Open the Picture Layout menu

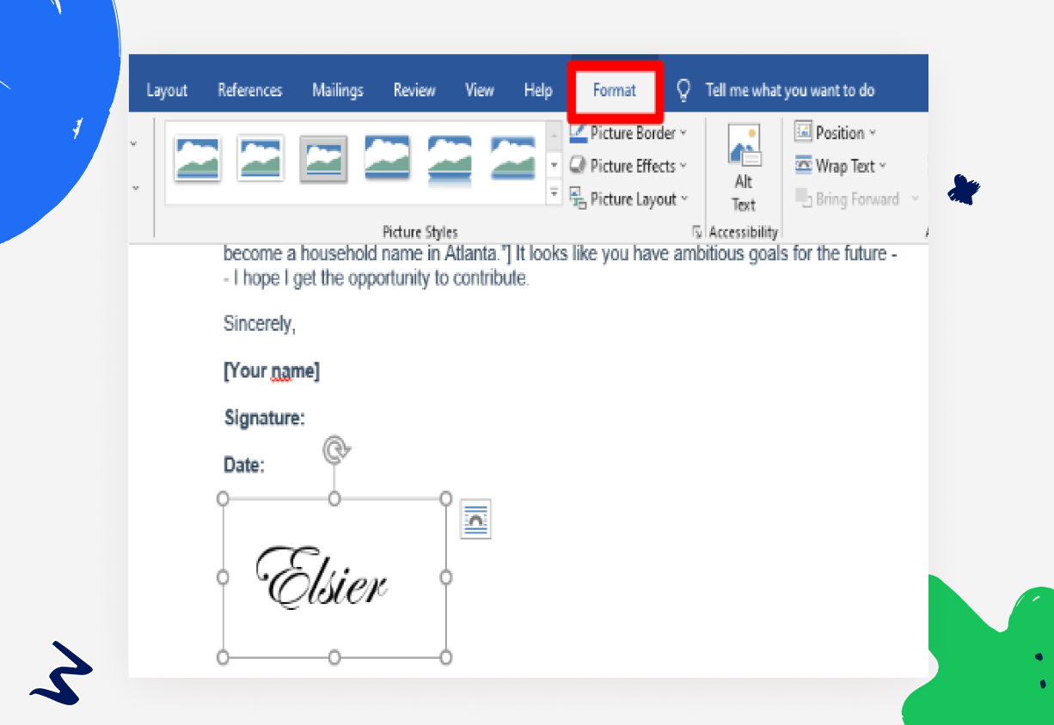pyautogui.click(x=628, y=199)
